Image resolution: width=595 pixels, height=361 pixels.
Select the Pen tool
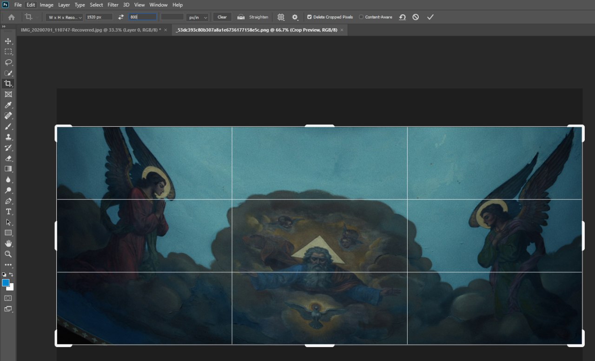8,201
